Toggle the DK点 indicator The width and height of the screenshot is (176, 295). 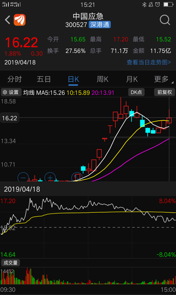136,92
